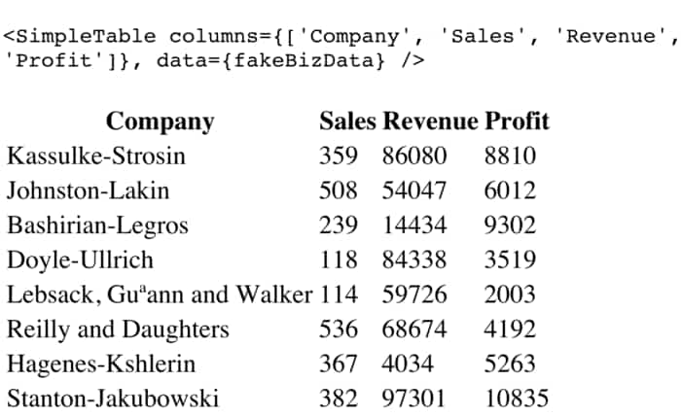
Task: Click the Reilly and Daughters cell
Action: (118, 329)
